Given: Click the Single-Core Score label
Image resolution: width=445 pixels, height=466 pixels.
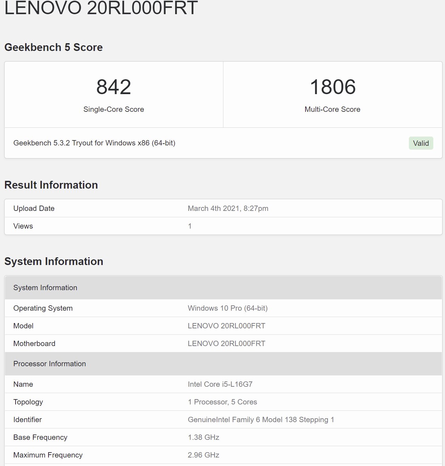Looking at the screenshot, I should (114, 109).
